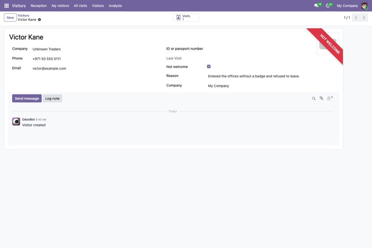The image size is (372, 248).
Task: Uncheck the Not welcome checkbox
Action: tap(209, 66)
